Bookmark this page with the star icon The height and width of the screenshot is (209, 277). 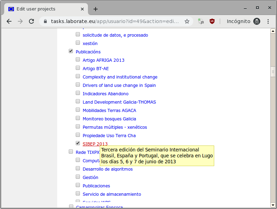(x=187, y=21)
